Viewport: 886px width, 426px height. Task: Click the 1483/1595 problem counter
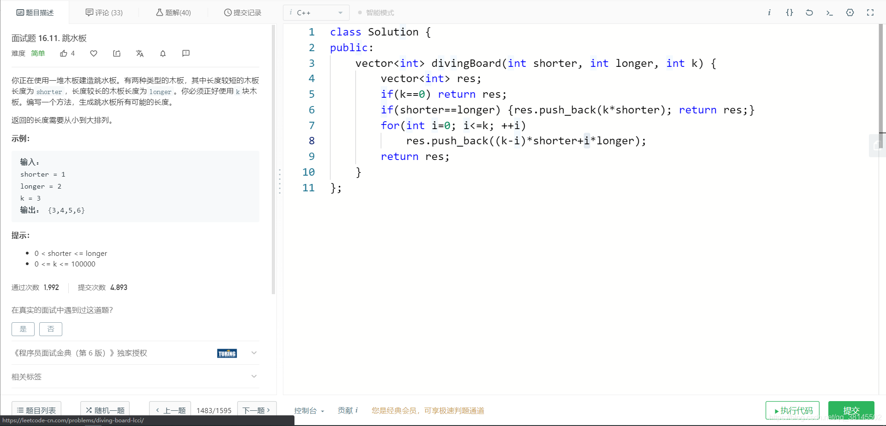pos(214,410)
